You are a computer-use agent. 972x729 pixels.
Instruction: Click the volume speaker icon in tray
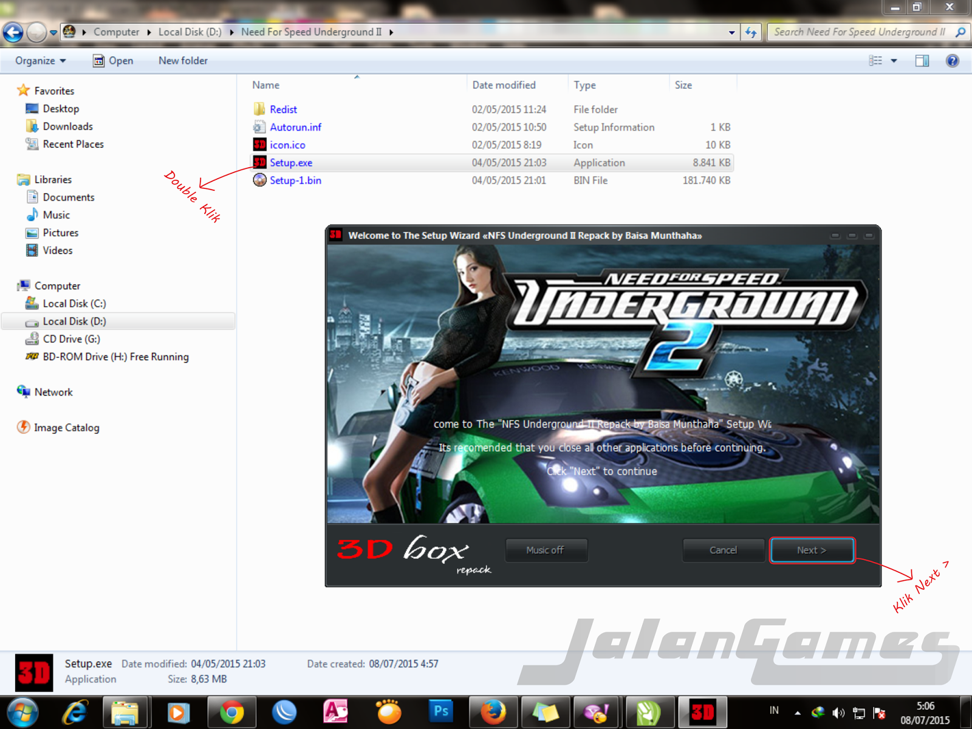click(838, 713)
